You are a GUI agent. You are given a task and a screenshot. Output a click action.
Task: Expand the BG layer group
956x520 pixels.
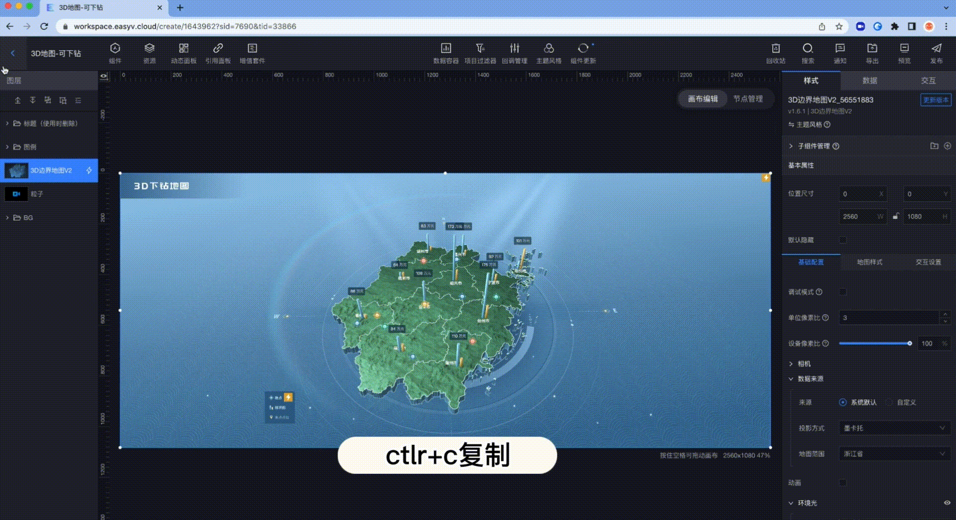click(x=7, y=218)
